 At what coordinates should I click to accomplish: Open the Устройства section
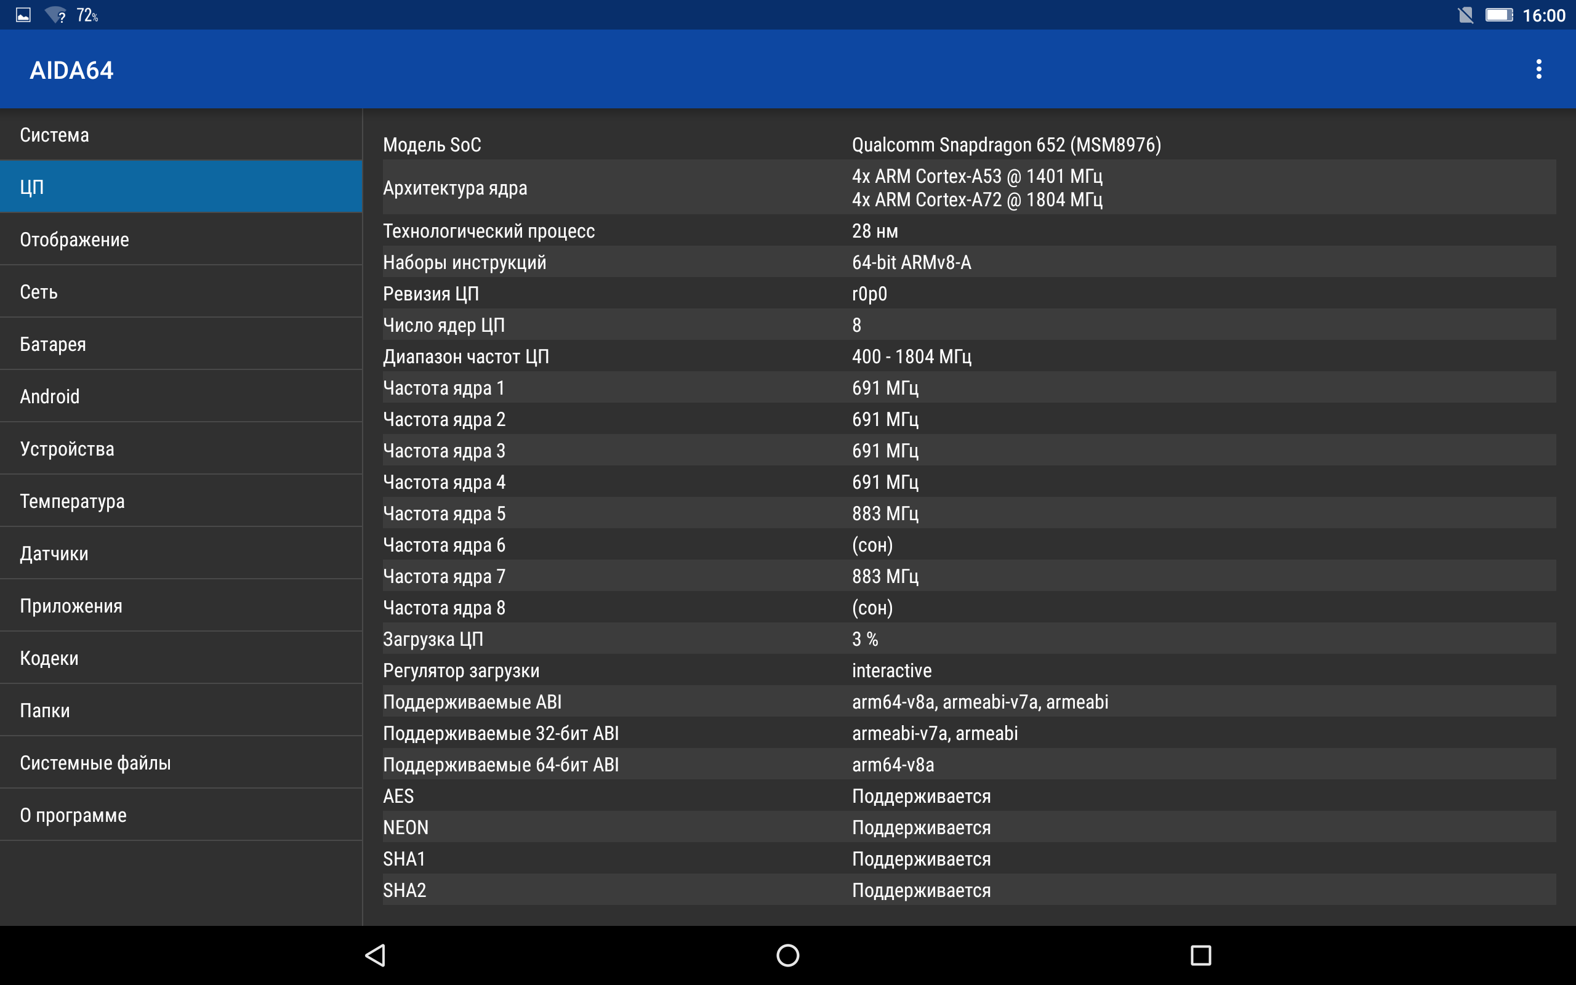(181, 448)
